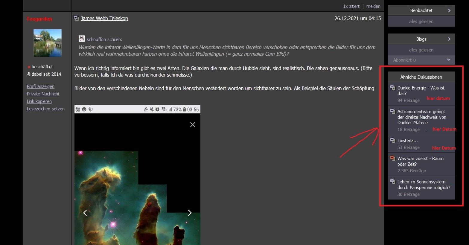Viewport: 469px width, 245px height.
Task: Open discussion Dunkle Energie - Was ist das?
Action: pos(421,91)
